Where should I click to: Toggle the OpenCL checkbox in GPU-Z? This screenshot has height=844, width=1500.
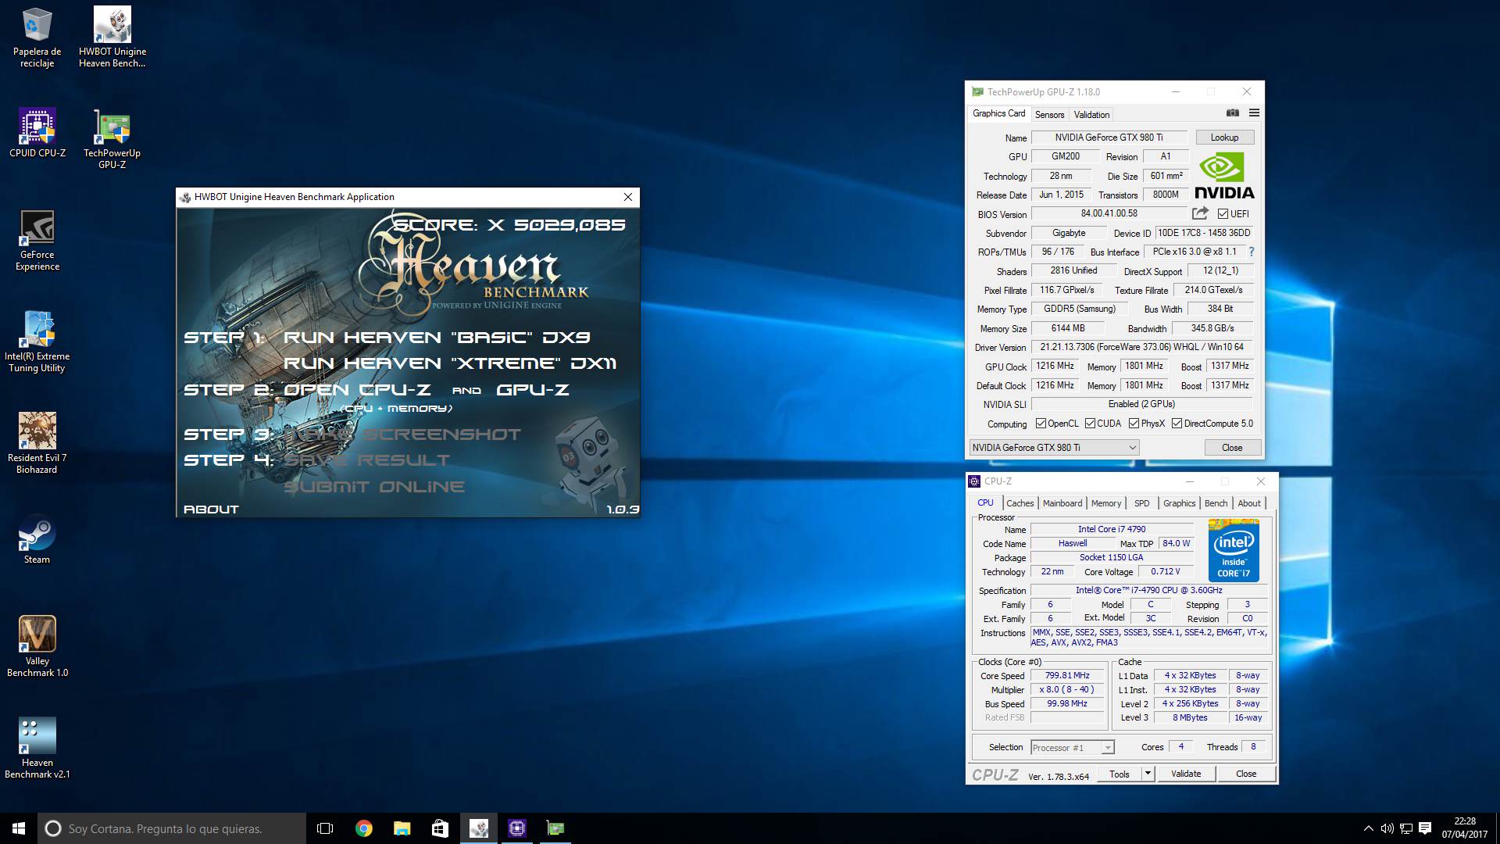click(1041, 424)
